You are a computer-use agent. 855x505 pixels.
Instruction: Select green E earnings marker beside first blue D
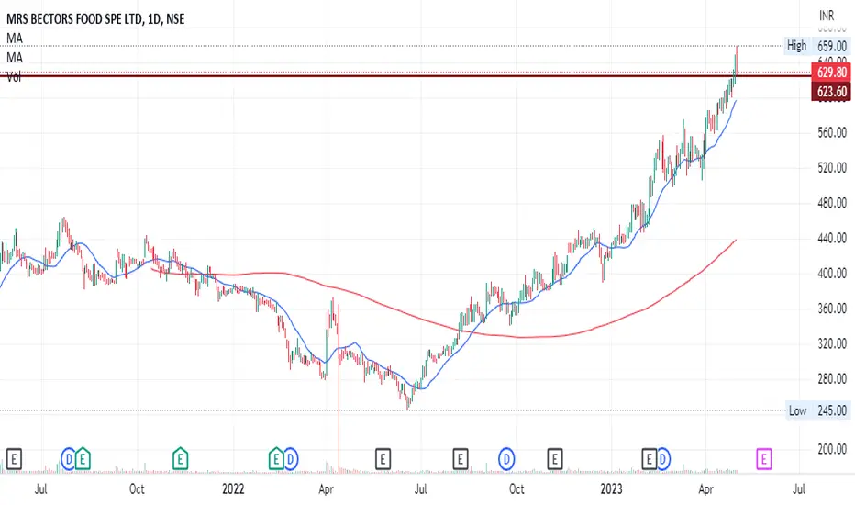[83, 458]
